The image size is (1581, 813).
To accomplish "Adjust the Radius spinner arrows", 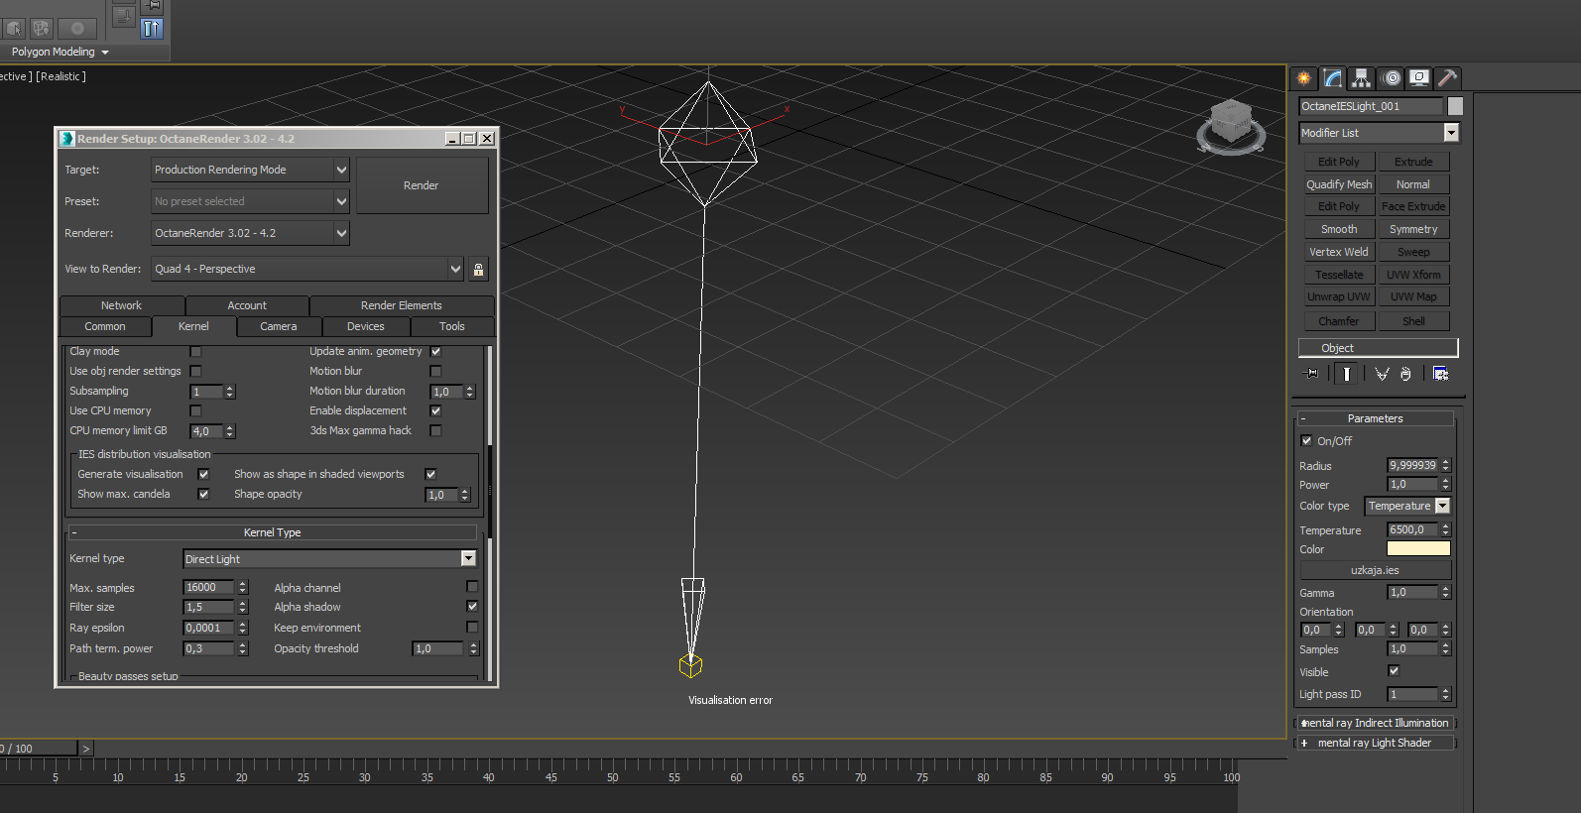I will click(x=1446, y=465).
